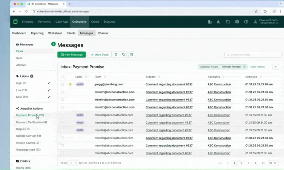Click the New Message button
The width and height of the screenshot is (284, 170).
pyautogui.click(x=72, y=55)
